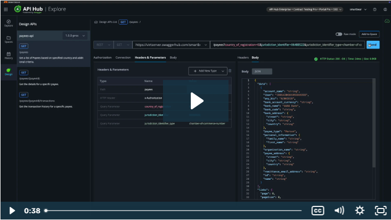Screen dimensions: 391x220
Task: Open API Hub Enterprise plan dropdown
Action: tap(305, 9)
